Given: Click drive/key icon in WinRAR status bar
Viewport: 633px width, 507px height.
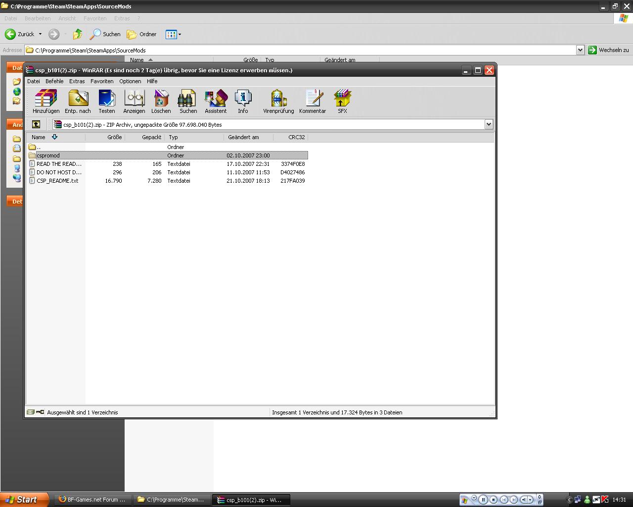Looking at the screenshot, I should coord(35,412).
